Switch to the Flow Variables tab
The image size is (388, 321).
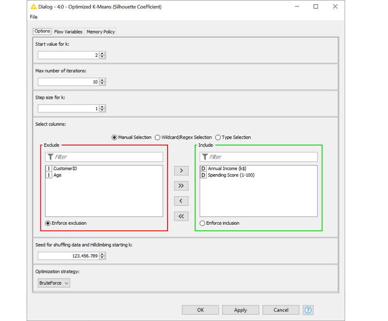(68, 31)
